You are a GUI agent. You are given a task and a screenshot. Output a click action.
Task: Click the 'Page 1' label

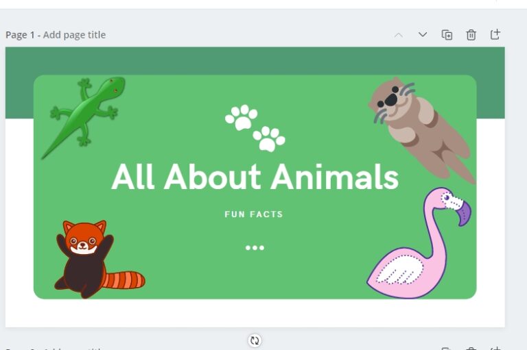[x=20, y=35]
